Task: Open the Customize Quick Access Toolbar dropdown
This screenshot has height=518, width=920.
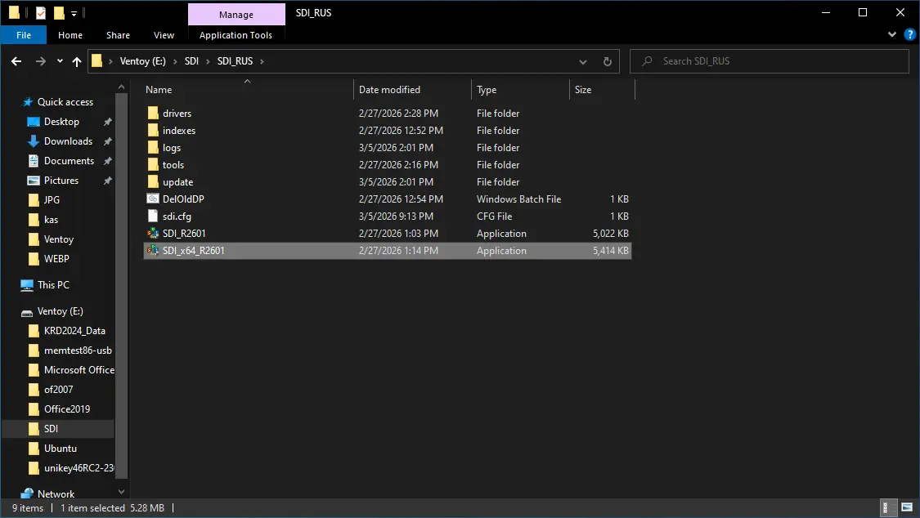Action: click(x=74, y=13)
